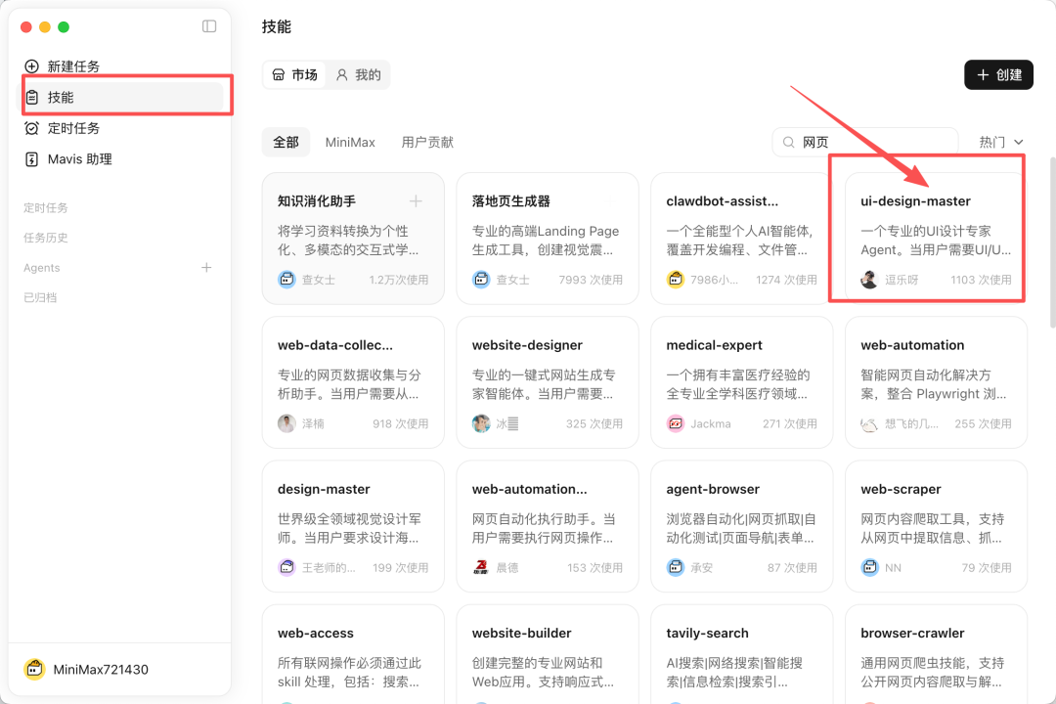Viewport: 1056px width, 704px height.
Task: Click 泽楠 avatar on web-data-collec card
Action: (286, 423)
